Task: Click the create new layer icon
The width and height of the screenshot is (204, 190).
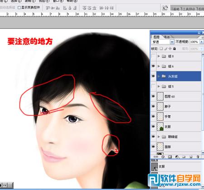Action: tap(191, 157)
